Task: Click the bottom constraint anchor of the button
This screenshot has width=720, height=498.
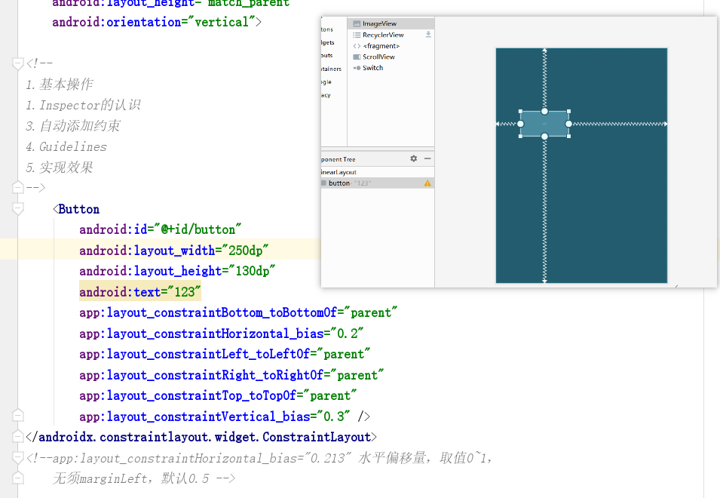Action: tap(544, 137)
